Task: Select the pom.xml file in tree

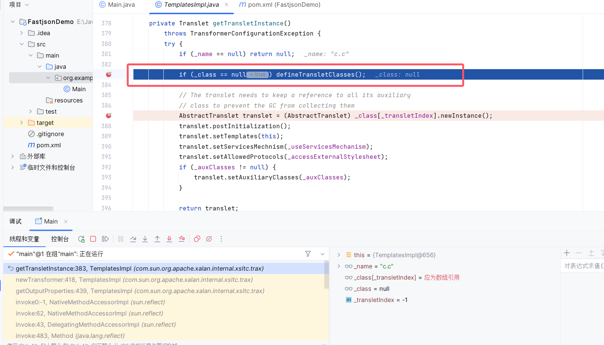Action: point(49,145)
